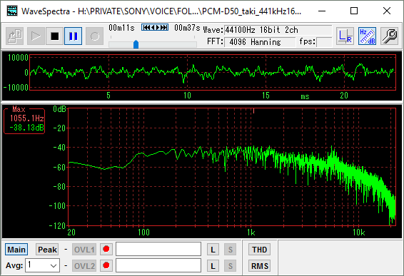The width and height of the screenshot is (404, 276).
Task: Start playback with the play button
Action: (x=36, y=36)
